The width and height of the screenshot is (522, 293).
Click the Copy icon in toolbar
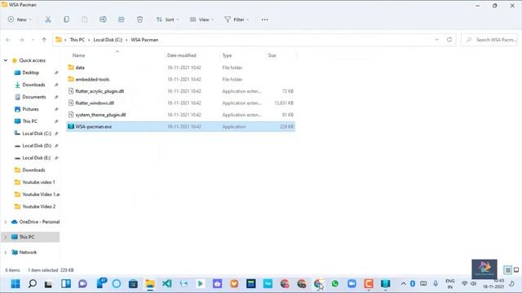67,20
